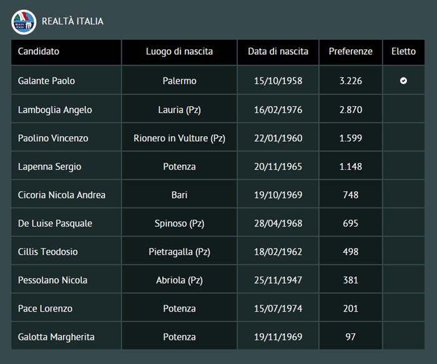The width and height of the screenshot is (437, 364).
Task: Click the name Paolino Vincenzo
Action: tap(53, 138)
